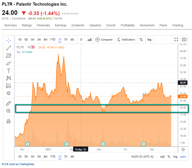The width and height of the screenshot is (192, 168).
Task: Select the brush drawing tool
Action: 9,63
